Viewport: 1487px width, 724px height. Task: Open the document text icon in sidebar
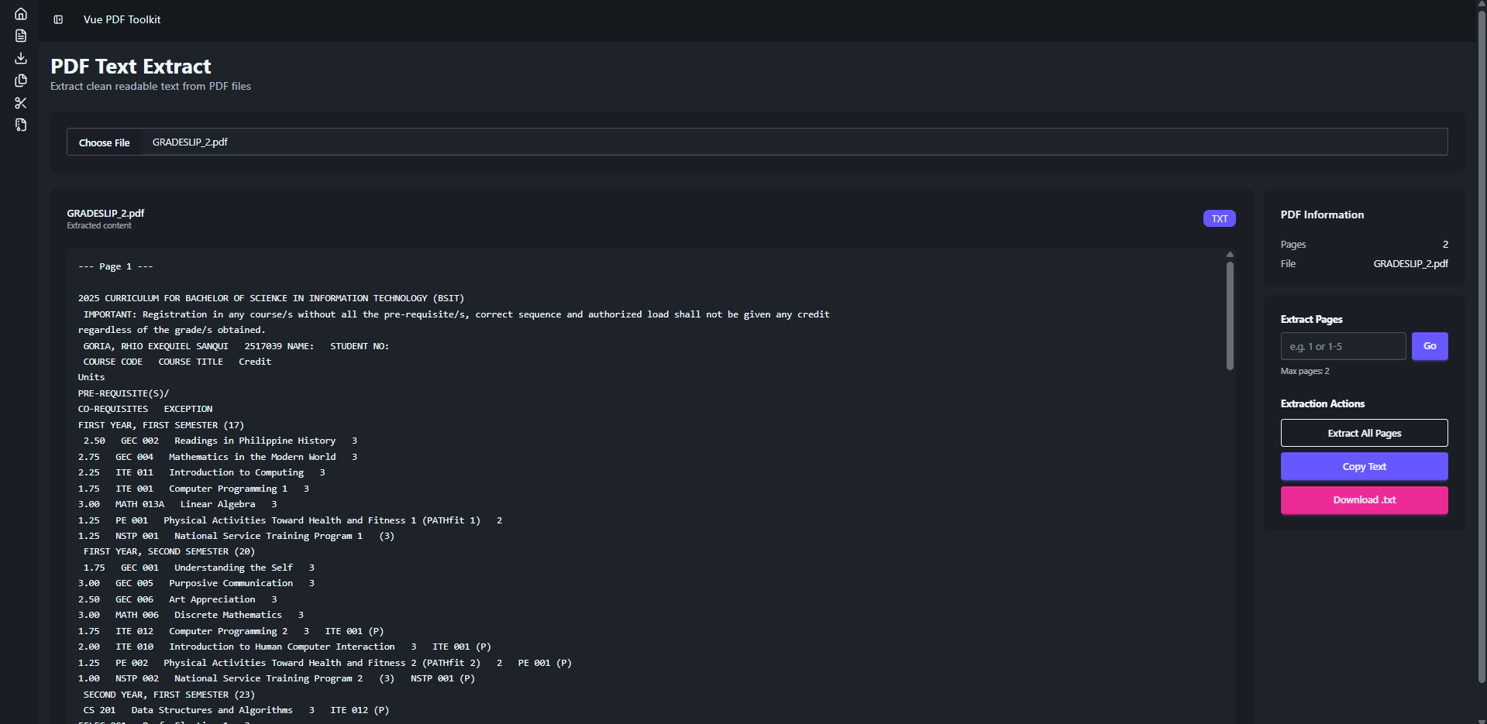point(21,36)
